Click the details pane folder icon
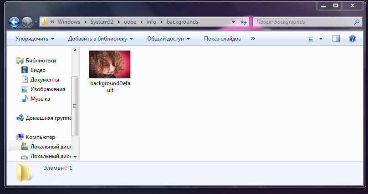 (24, 173)
